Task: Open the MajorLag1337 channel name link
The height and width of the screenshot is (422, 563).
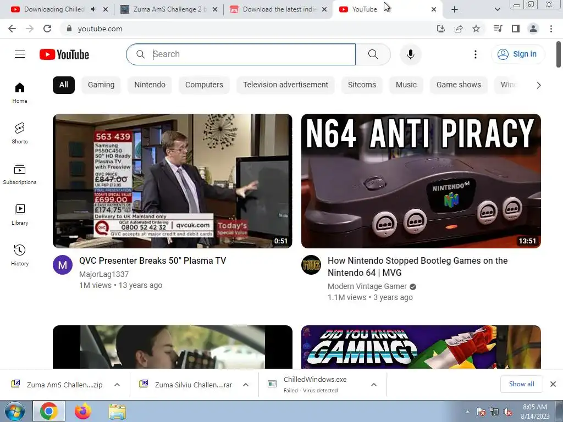Action: [x=104, y=274]
